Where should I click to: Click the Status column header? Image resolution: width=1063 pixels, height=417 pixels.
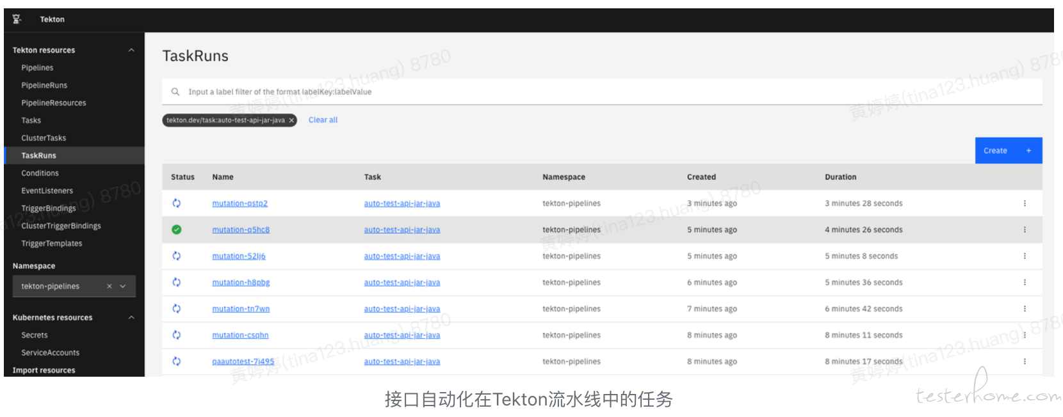click(183, 177)
